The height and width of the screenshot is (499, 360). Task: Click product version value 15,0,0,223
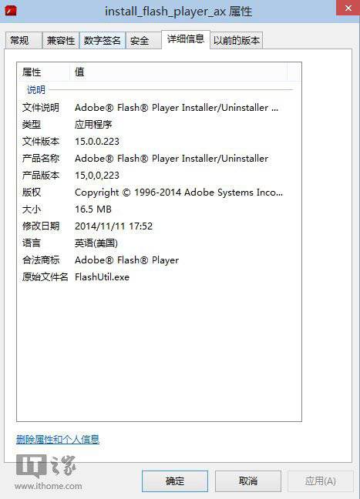tap(97, 176)
